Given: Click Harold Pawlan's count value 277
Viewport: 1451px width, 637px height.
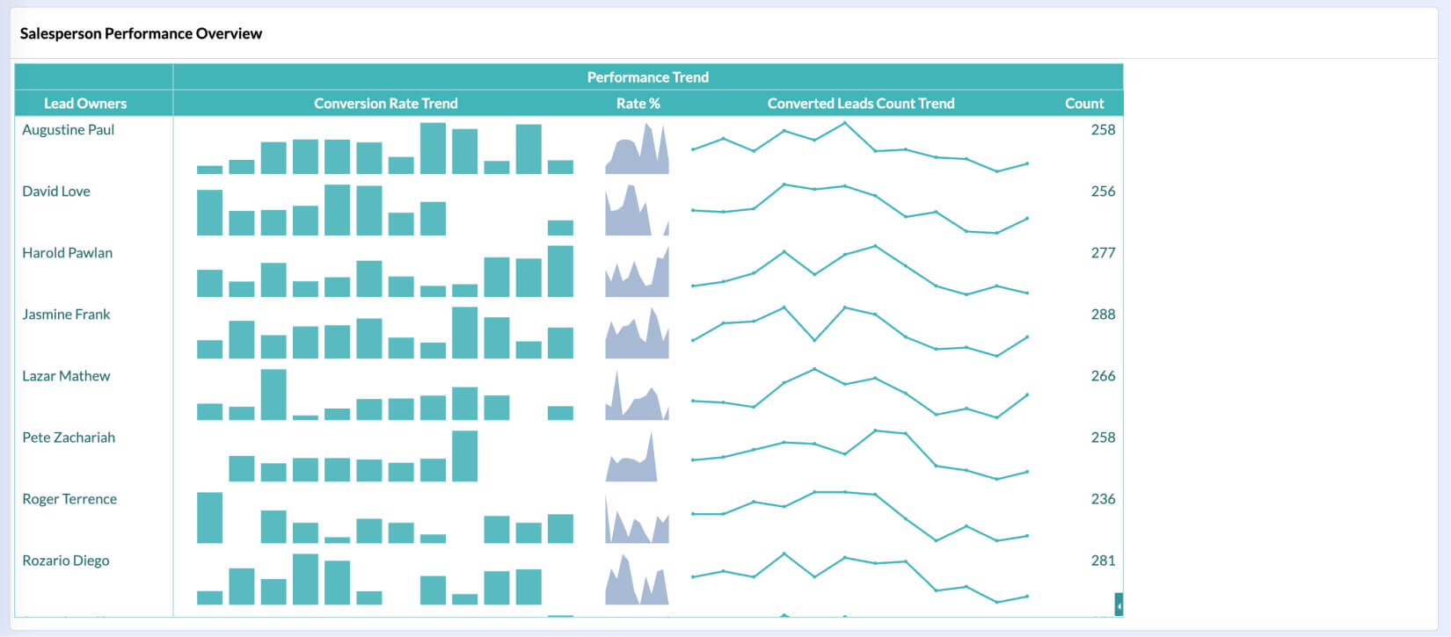Looking at the screenshot, I should (1103, 252).
